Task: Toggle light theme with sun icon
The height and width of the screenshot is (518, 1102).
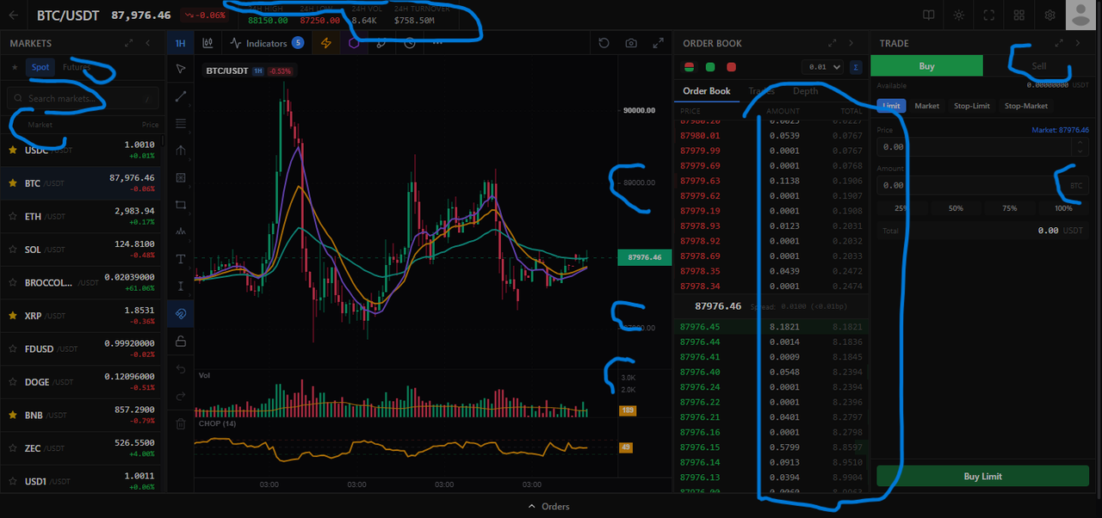Action: point(959,15)
